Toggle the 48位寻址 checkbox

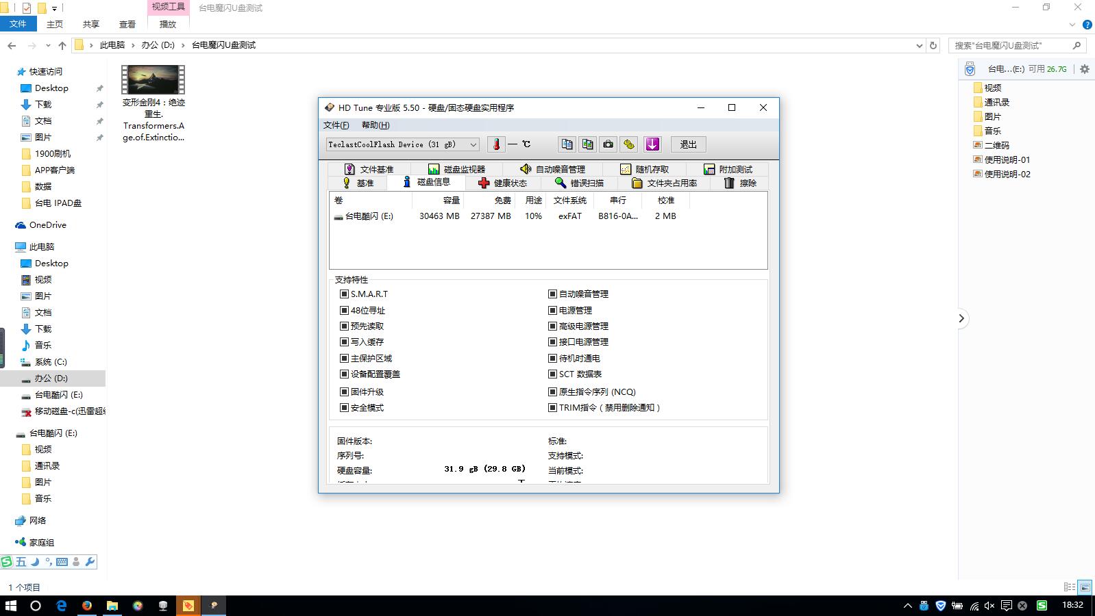[x=345, y=310]
